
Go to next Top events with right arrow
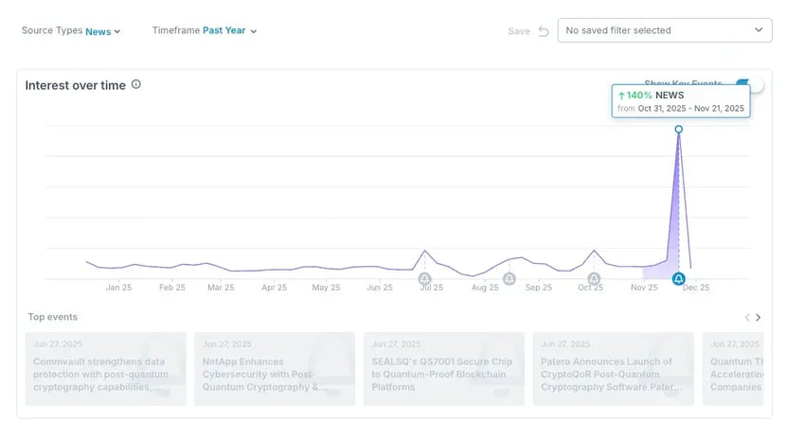pyautogui.click(x=759, y=318)
